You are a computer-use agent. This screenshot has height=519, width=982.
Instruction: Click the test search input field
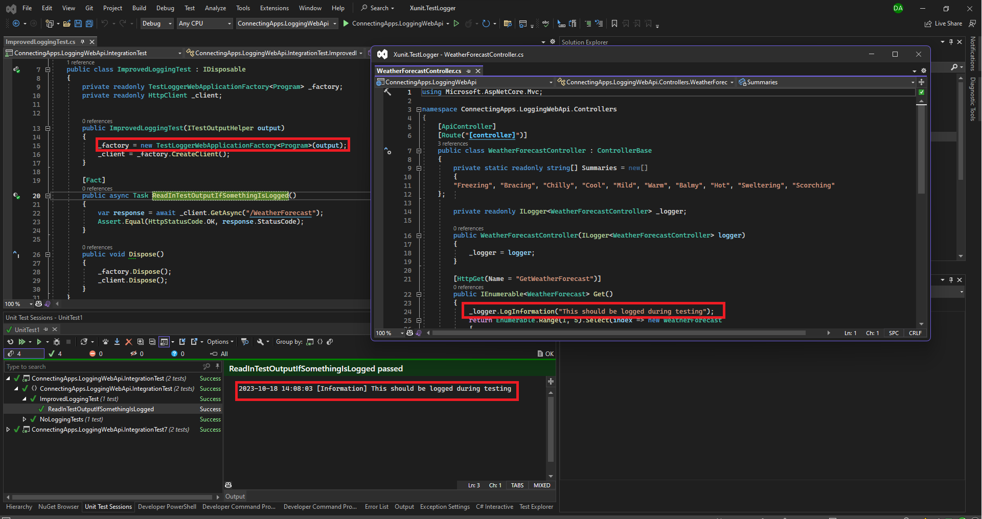click(105, 367)
